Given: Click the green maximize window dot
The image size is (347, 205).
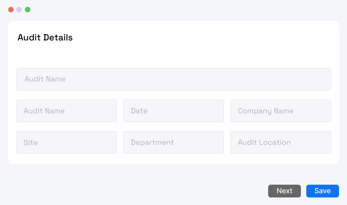Looking at the screenshot, I should pyautogui.click(x=28, y=9).
